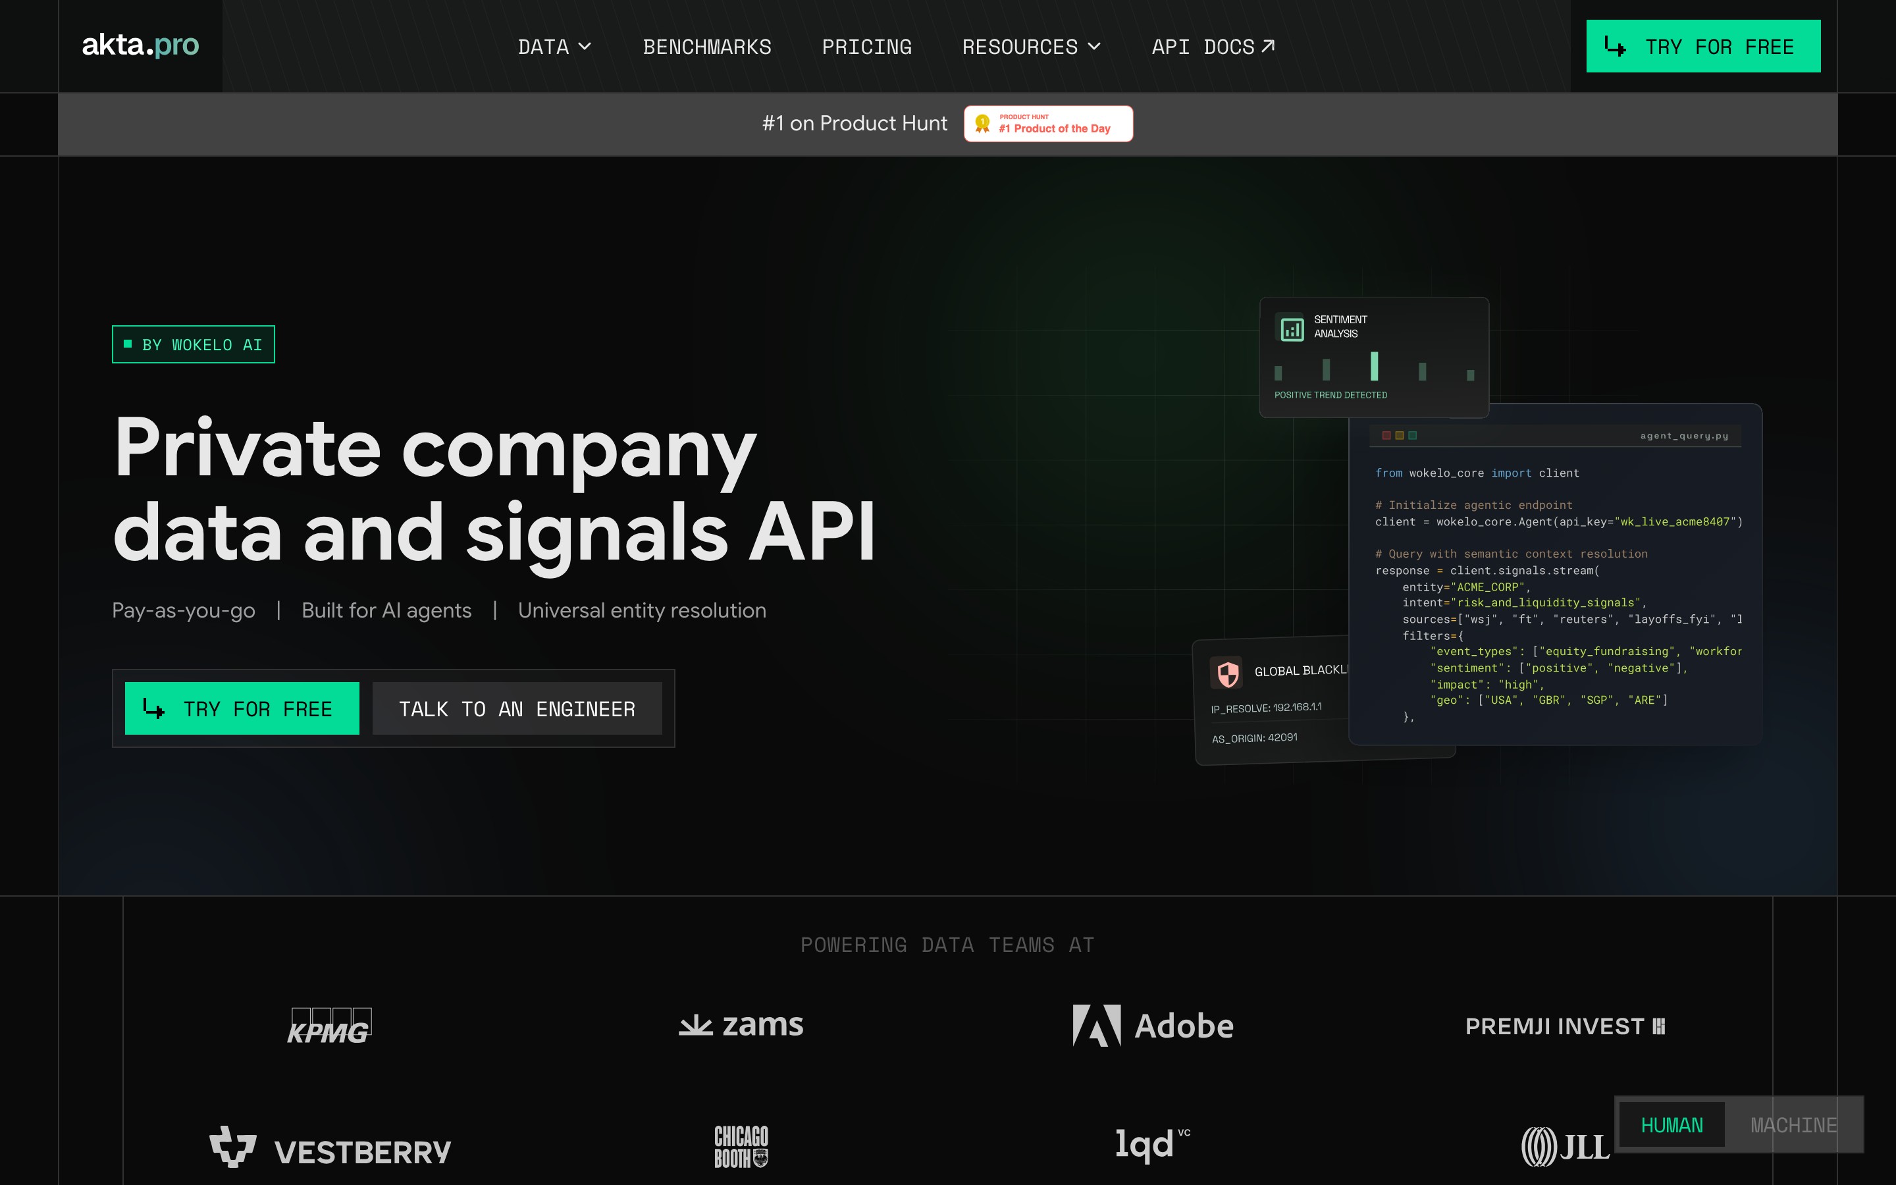Click the hero TRY FOR FREE button
Screen dimensions: 1896x1185
[242, 708]
